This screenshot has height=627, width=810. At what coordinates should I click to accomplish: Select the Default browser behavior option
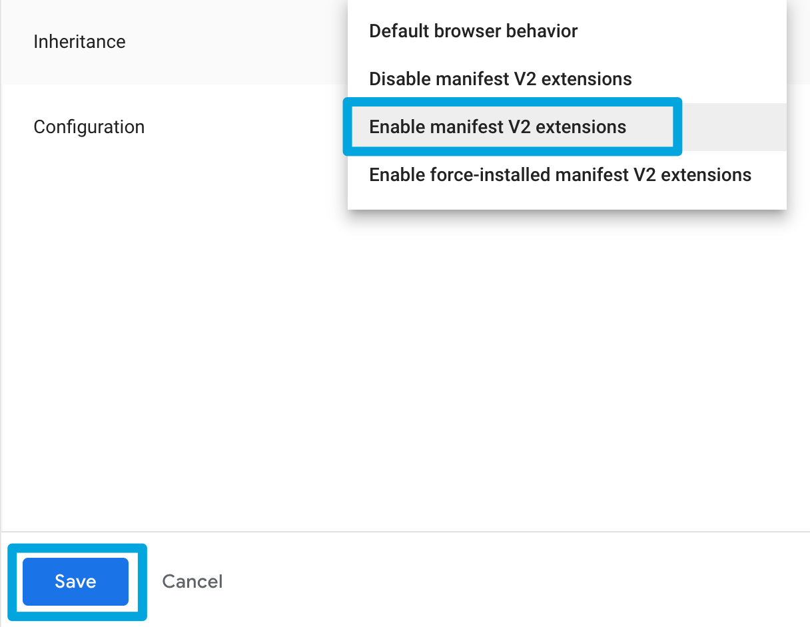pyautogui.click(x=473, y=31)
